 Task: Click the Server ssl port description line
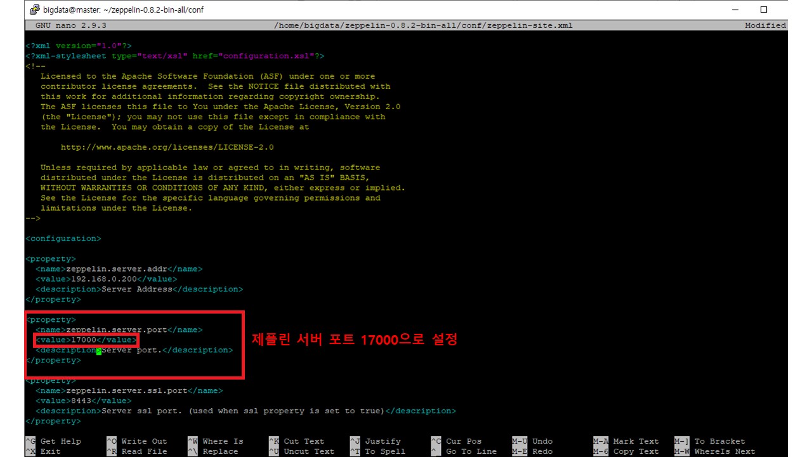pyautogui.click(x=246, y=411)
